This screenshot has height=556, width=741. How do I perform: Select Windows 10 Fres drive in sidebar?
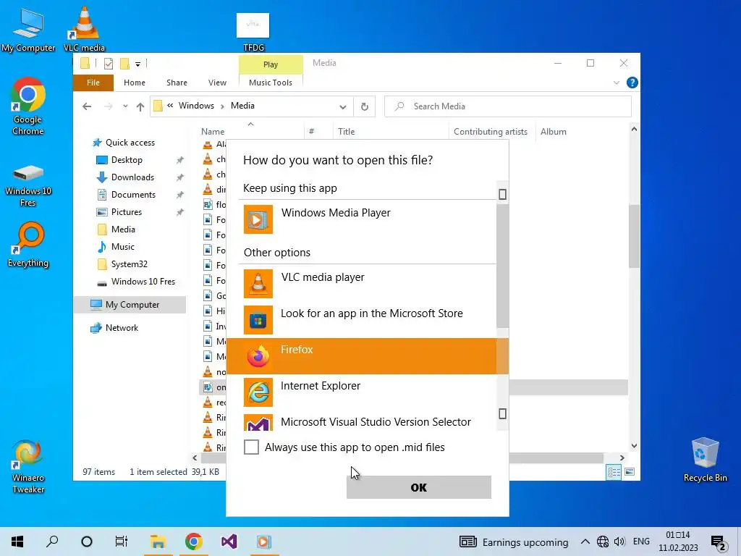(x=143, y=282)
